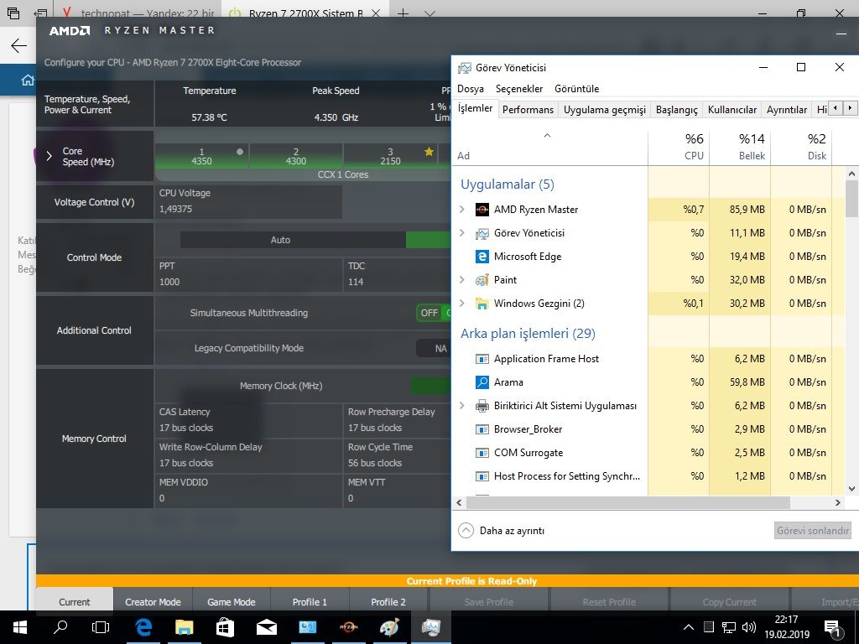Click Copy Current button
This screenshot has height=644, width=859.
click(730, 602)
